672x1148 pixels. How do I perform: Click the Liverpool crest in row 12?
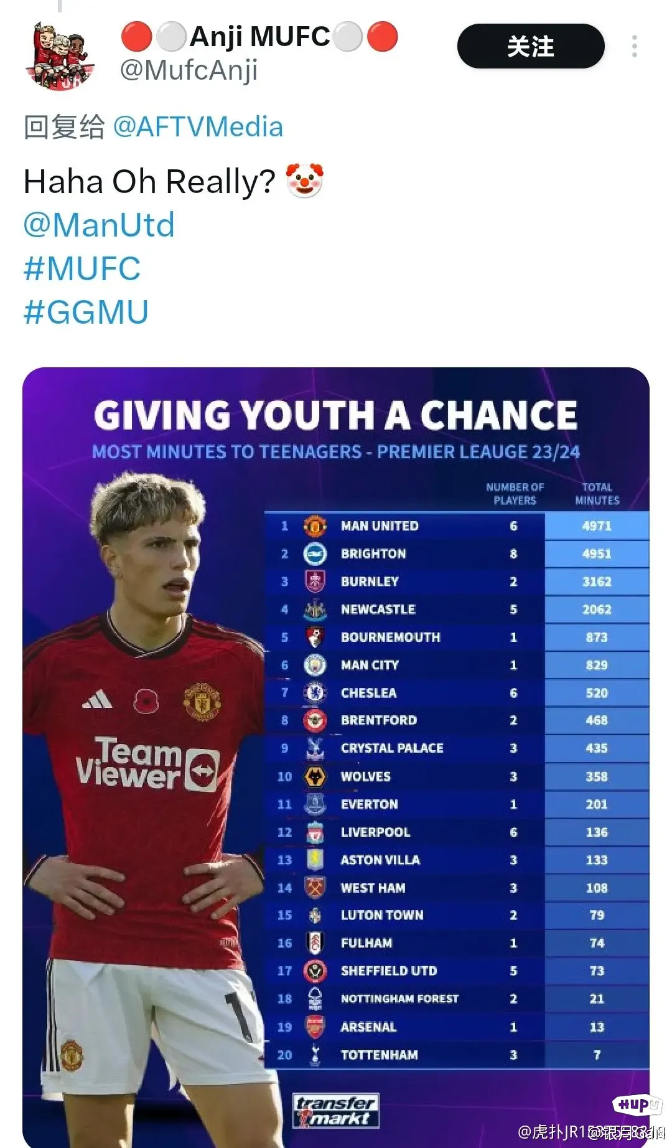(x=315, y=832)
